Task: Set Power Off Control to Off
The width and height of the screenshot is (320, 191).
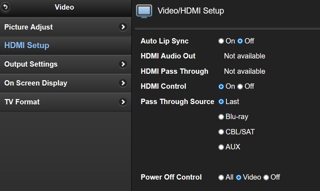Action: click(266, 177)
